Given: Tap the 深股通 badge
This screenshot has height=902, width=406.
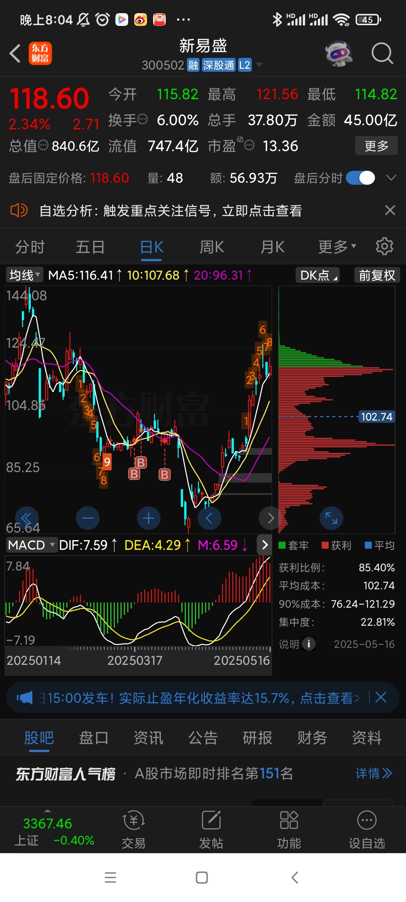Looking at the screenshot, I should 218,65.
